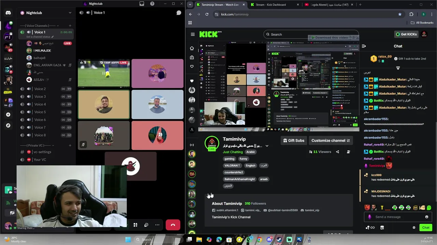Open emoji picker in chat input
Screen dimensions: 437x245
pyautogui.click(x=426, y=217)
